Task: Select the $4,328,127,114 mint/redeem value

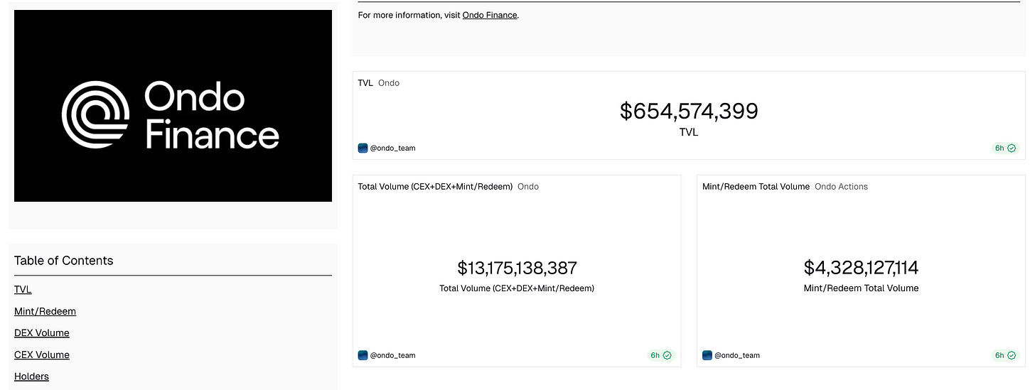Action: pyautogui.click(x=861, y=268)
